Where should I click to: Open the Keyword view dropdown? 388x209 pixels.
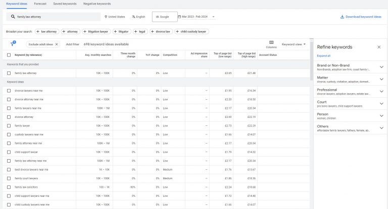coord(294,44)
